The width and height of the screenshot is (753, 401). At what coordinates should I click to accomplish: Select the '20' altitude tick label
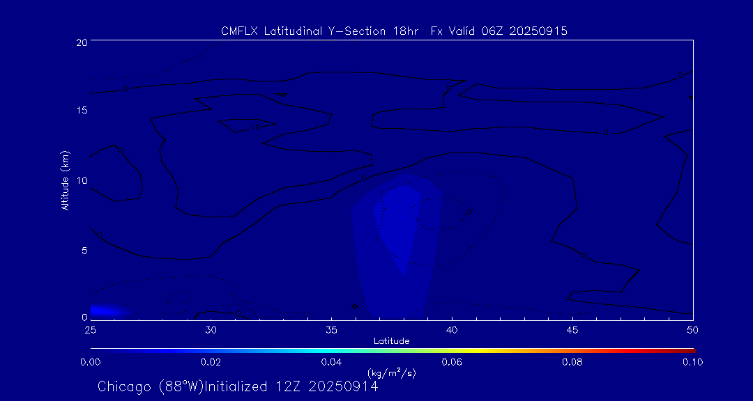point(81,42)
